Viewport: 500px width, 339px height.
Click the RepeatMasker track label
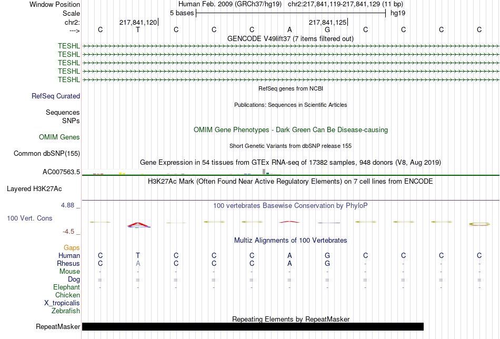coord(58,326)
